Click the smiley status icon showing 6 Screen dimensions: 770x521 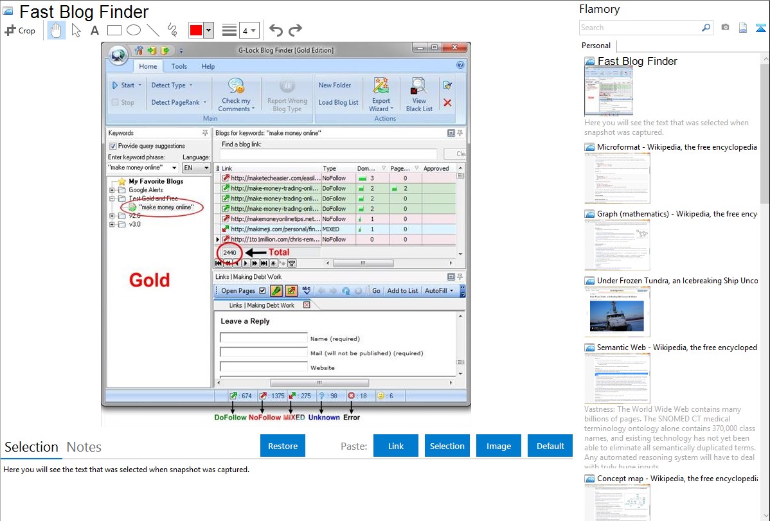pyautogui.click(x=380, y=396)
